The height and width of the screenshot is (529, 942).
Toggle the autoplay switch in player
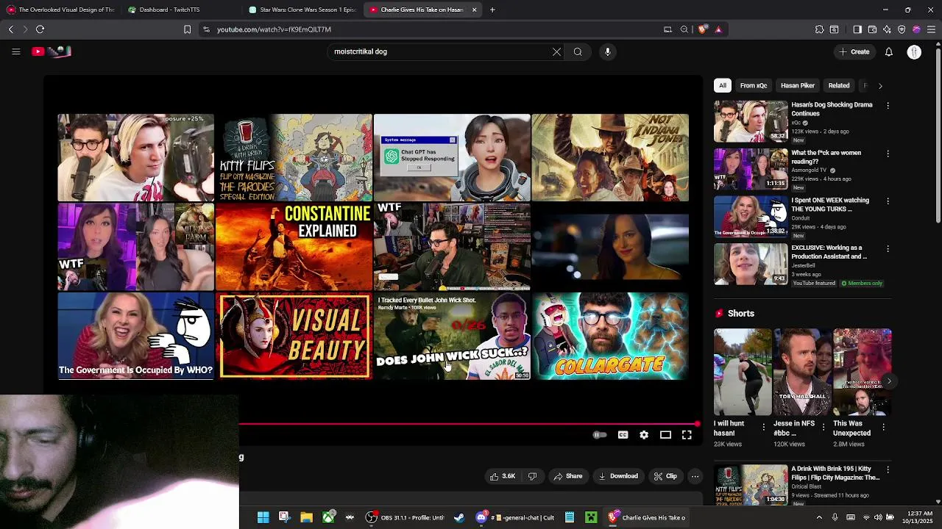click(600, 435)
